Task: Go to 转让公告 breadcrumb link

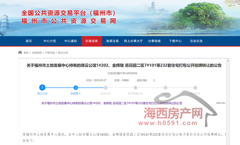Action: point(63,53)
